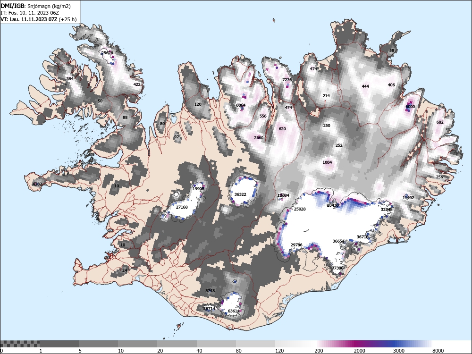
Task: Click the legend tick label 3000
Action: tap(399, 351)
